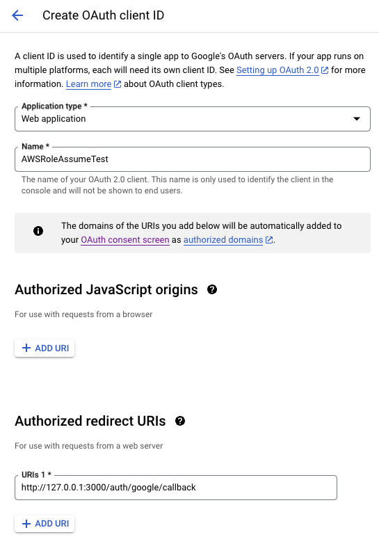This screenshot has height=537, width=379.
Task: Open help for Authorized JavaScript origins
Action: tap(212, 290)
